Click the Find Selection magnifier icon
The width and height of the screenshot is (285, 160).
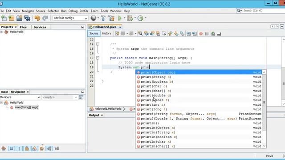coord(140,34)
